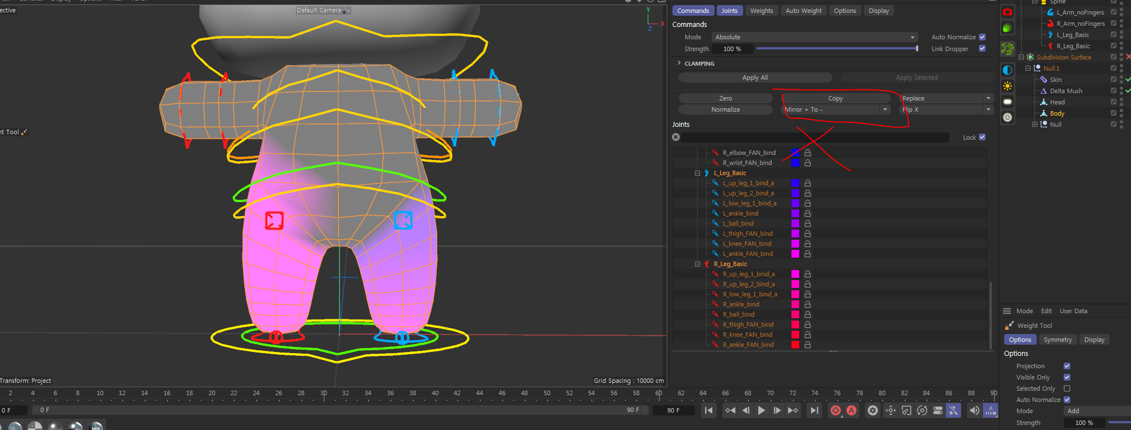The image size is (1131, 430).
Task: Toggle the Visible Only checkbox
Action: [x=1067, y=377]
